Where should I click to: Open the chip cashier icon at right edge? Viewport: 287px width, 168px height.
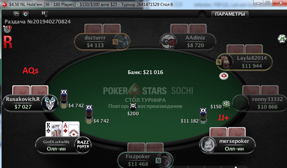coord(282,39)
